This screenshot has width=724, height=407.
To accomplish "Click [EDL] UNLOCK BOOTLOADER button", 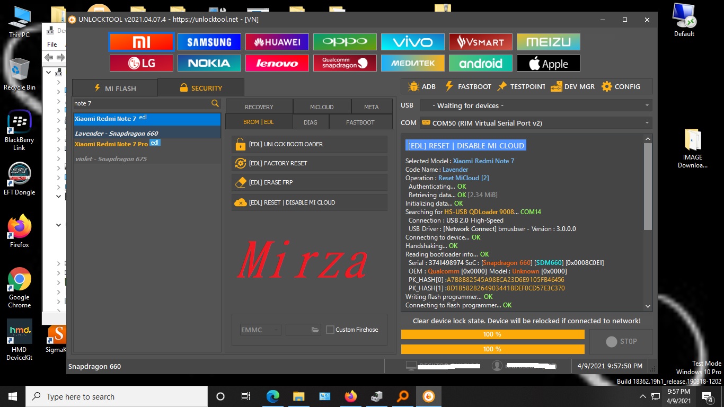I will pyautogui.click(x=310, y=144).
